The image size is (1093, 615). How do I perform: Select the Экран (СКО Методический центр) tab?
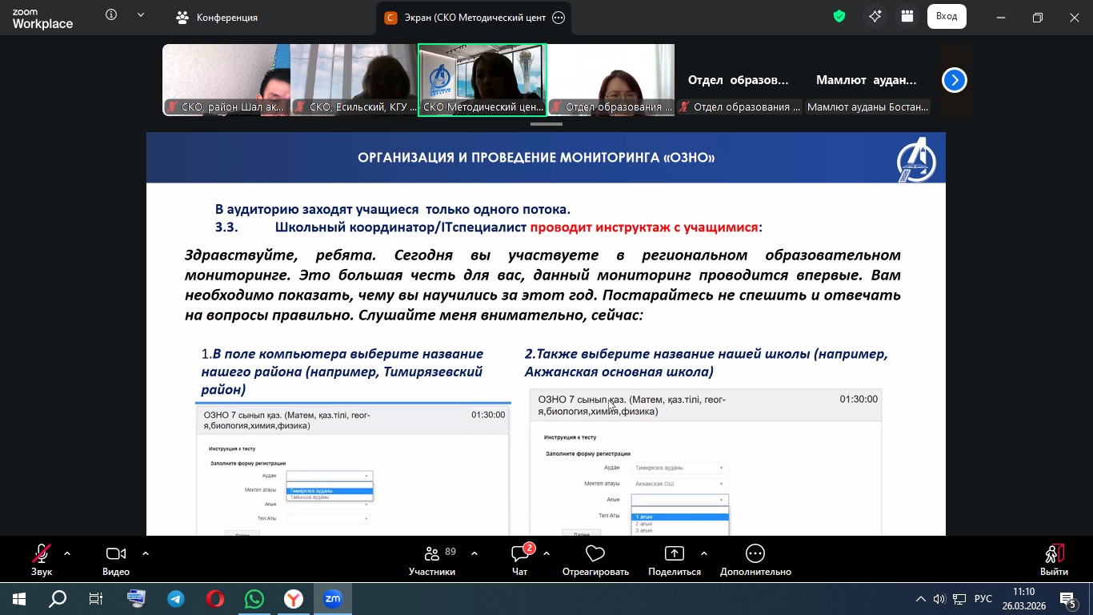466,17
